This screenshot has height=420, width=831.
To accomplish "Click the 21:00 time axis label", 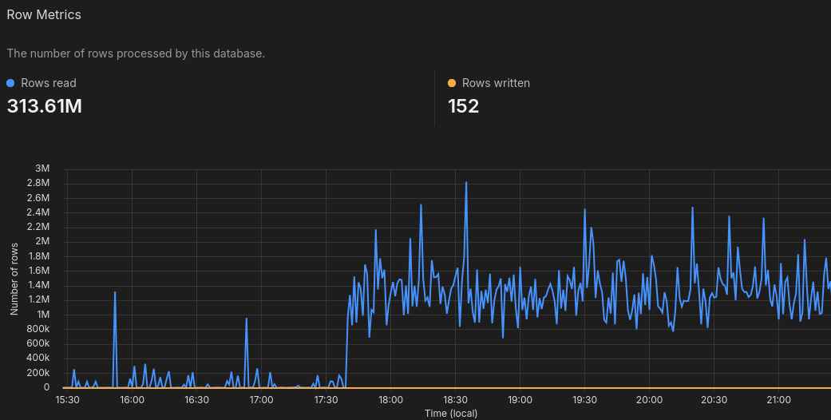I will (x=778, y=400).
